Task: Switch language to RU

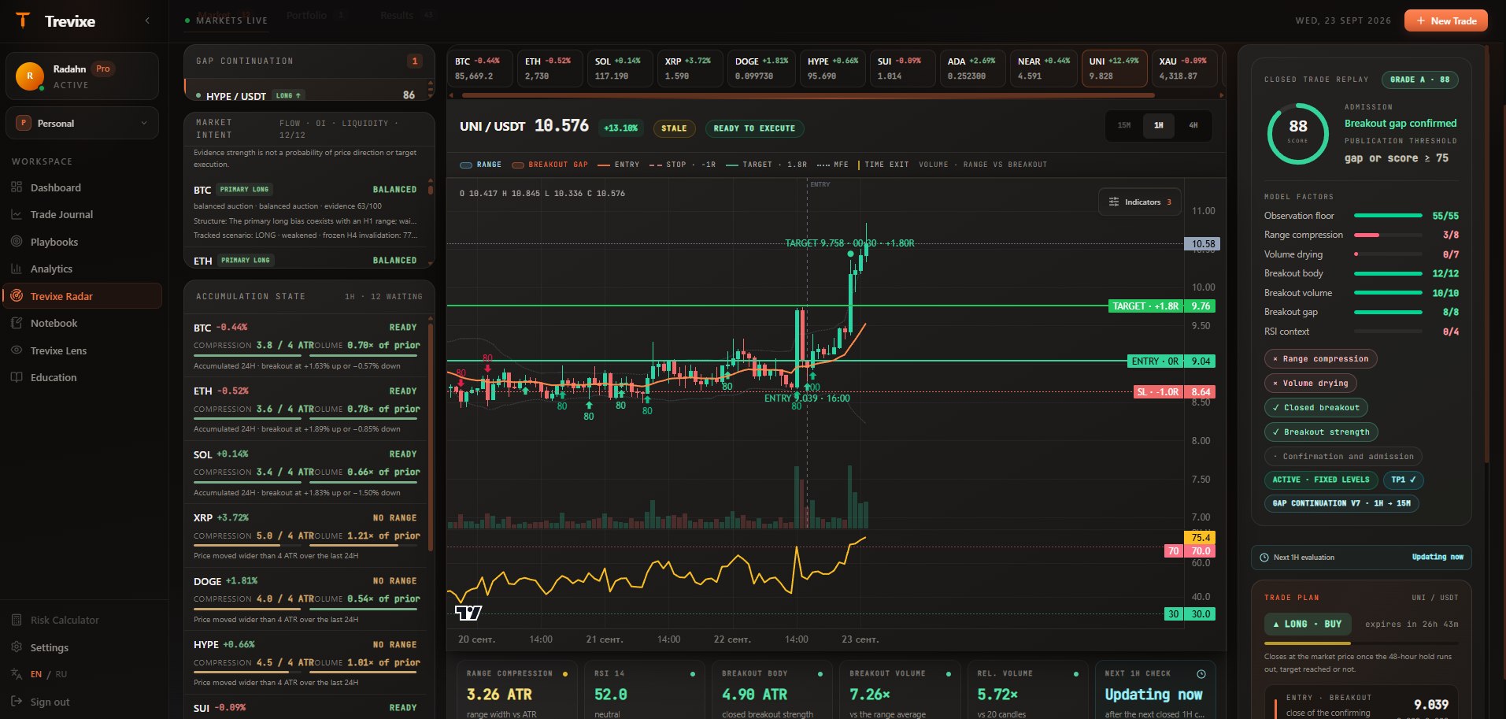Action: [x=61, y=674]
